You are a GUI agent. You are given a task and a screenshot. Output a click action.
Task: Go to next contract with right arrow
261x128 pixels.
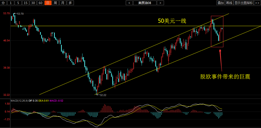pyautogui.click(x=160, y=3)
